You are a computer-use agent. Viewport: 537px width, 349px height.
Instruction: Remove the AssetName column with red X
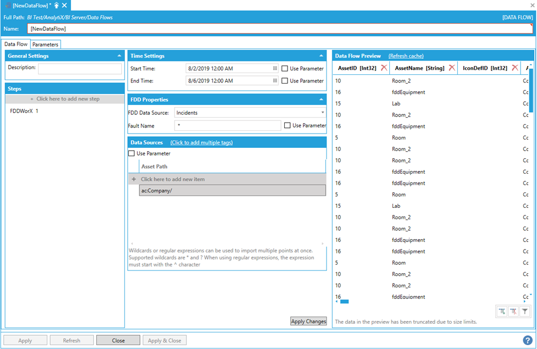[x=452, y=68]
